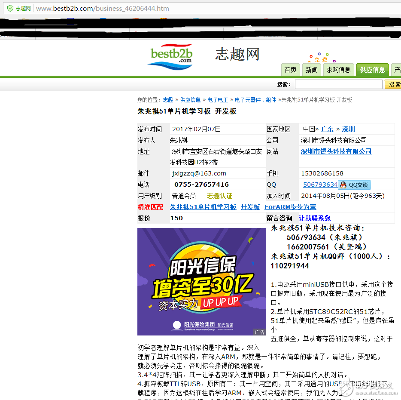
Task: Open the 开发板 match link
Action: 250,207
